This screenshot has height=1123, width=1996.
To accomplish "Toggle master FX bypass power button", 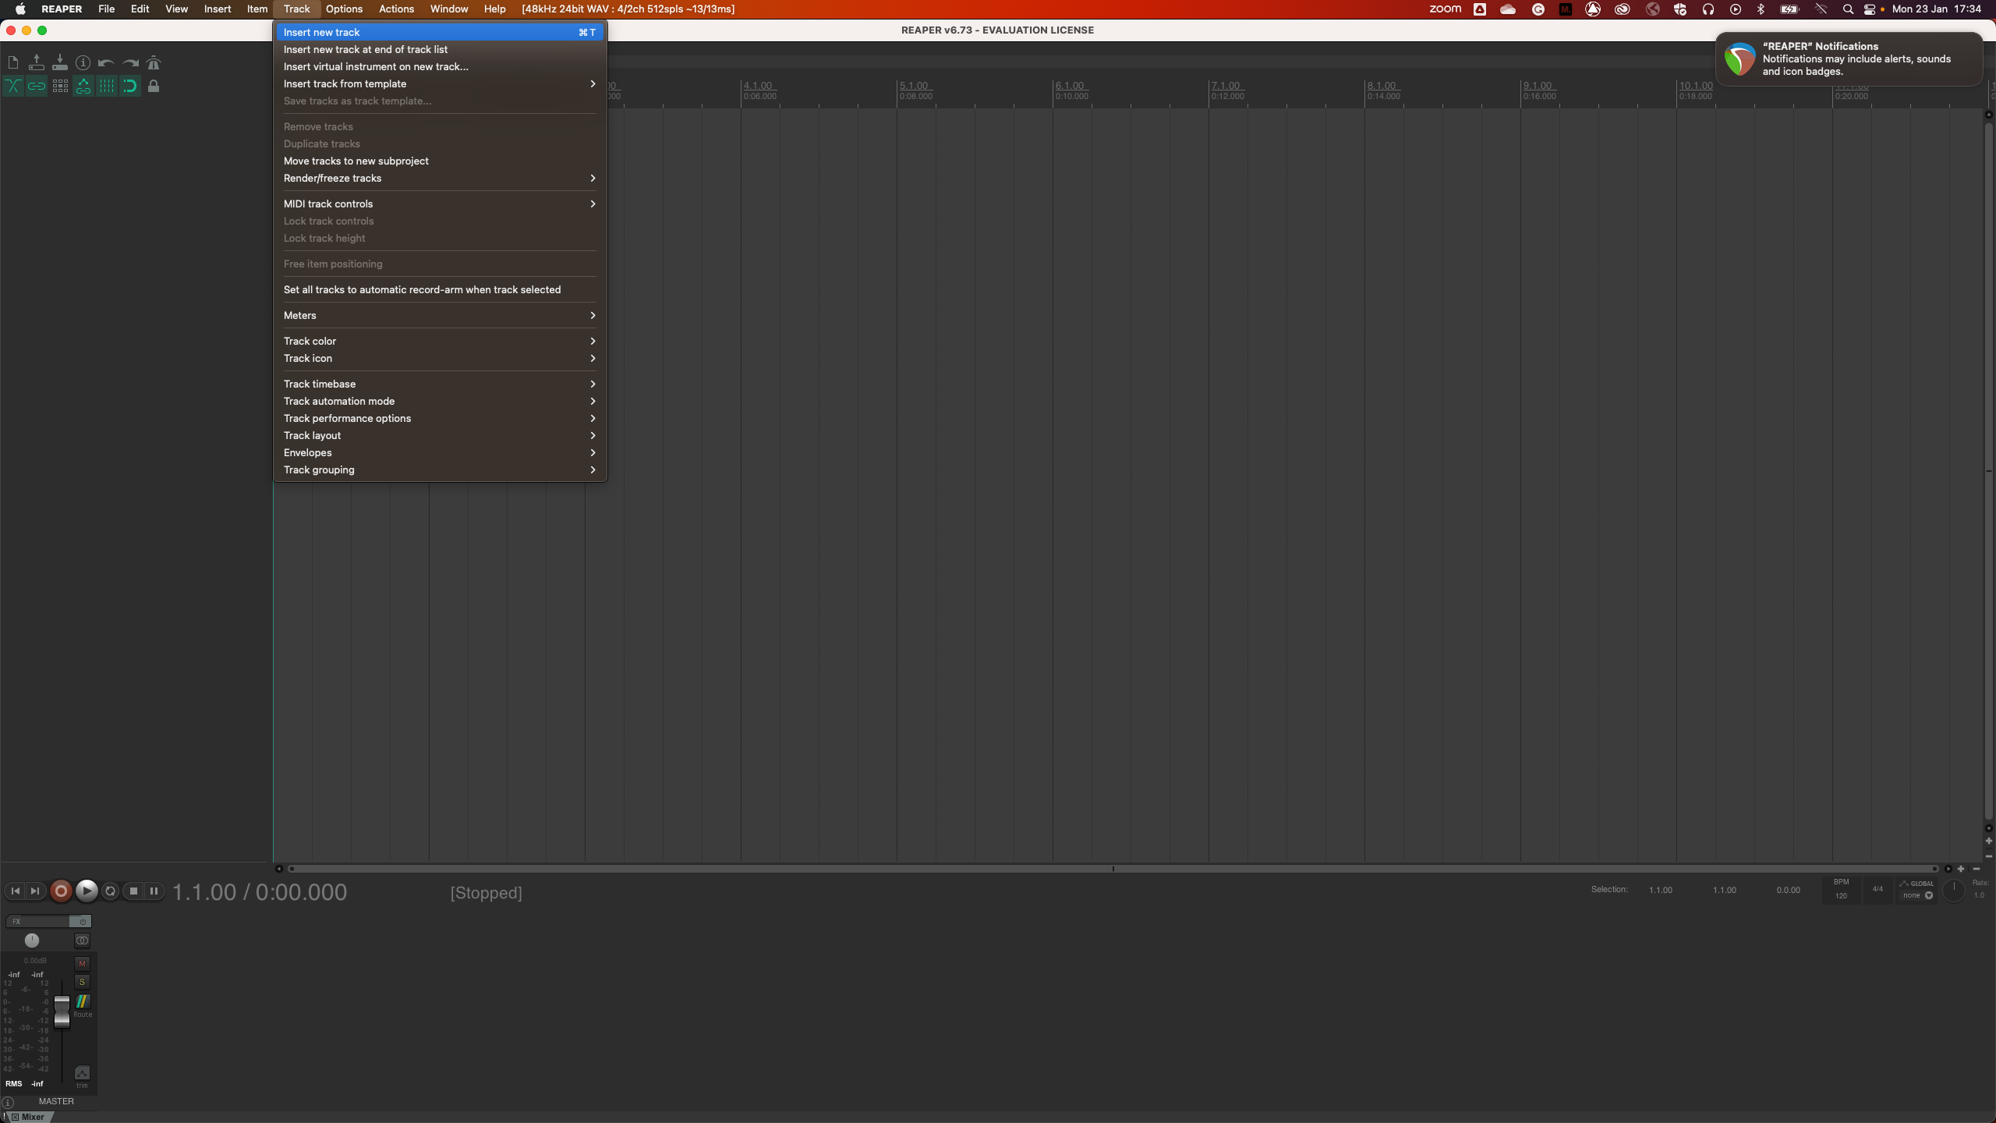I will pos(83,922).
